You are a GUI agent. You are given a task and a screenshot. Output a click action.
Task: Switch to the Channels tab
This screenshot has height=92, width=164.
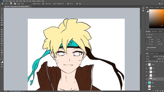[x=152, y=53]
